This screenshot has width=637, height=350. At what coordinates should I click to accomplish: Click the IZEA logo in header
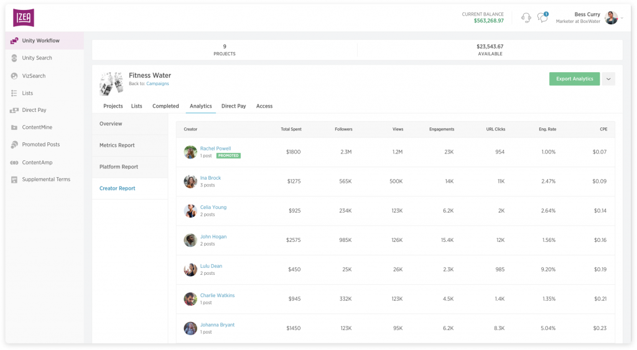[x=24, y=17]
